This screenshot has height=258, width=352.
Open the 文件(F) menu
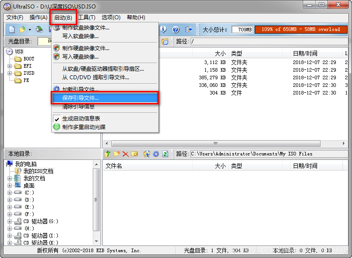tap(15, 17)
